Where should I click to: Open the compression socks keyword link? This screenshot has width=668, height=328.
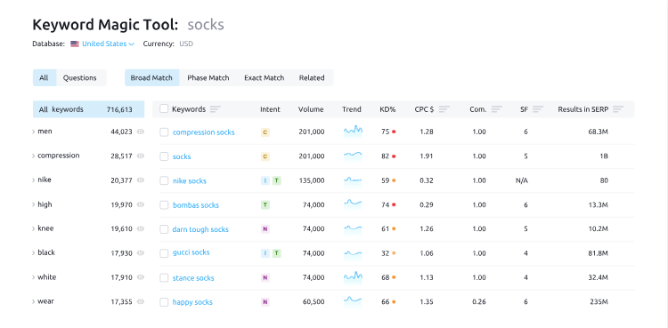point(204,132)
